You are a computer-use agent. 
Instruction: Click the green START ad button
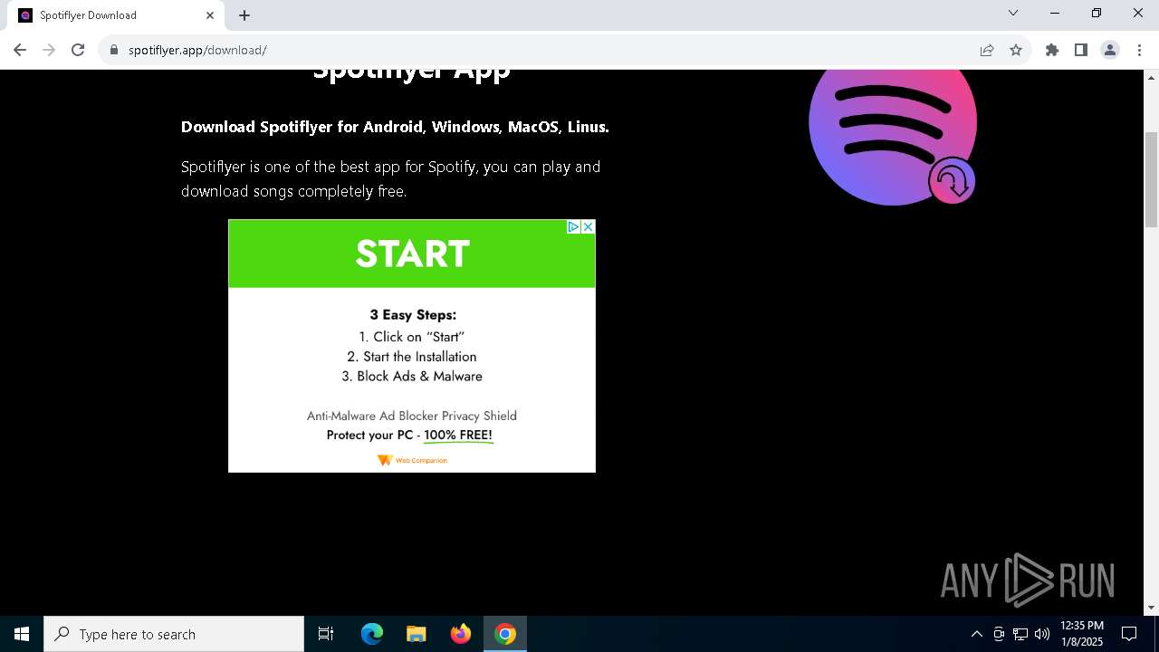(412, 254)
